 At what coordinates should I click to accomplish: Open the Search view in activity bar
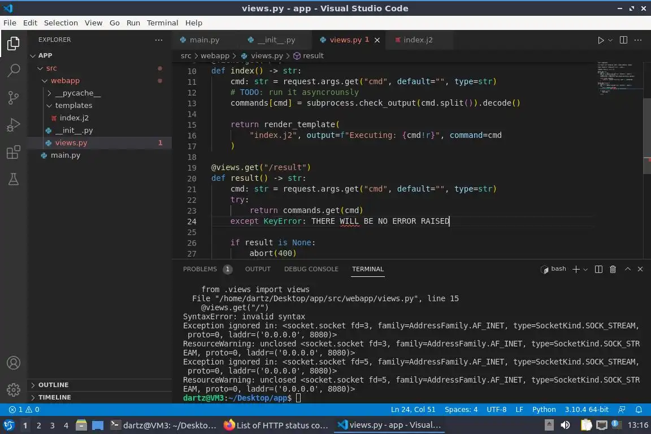pyautogui.click(x=14, y=70)
